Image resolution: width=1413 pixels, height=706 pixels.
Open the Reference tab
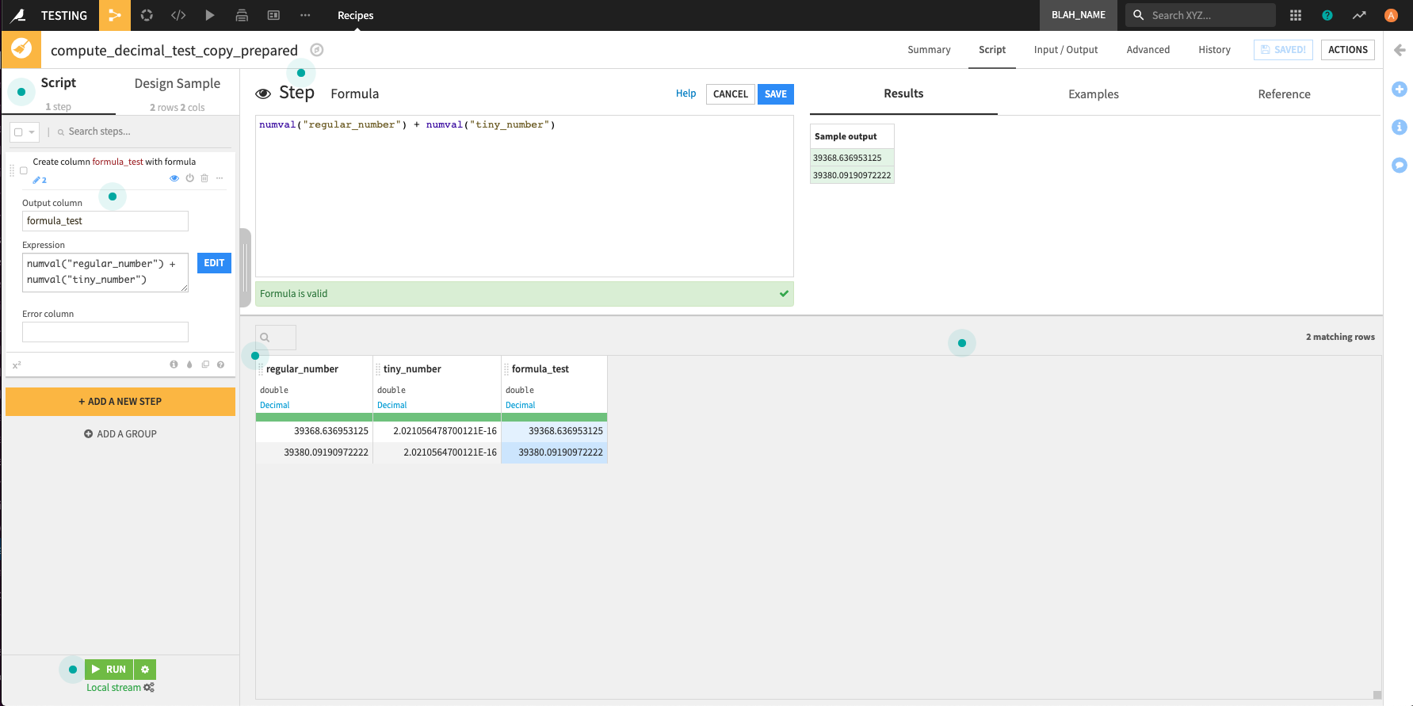(x=1284, y=94)
